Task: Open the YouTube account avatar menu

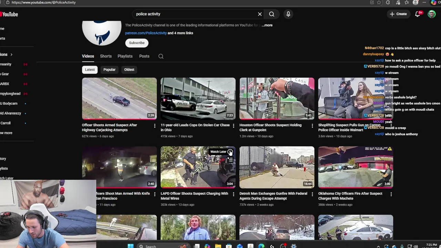Action: click(432, 14)
